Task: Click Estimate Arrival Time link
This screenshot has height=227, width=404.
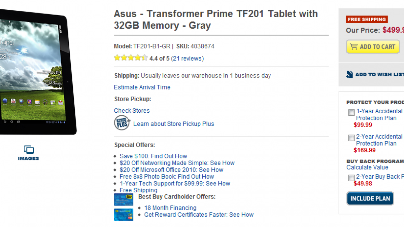Action: click(x=142, y=87)
